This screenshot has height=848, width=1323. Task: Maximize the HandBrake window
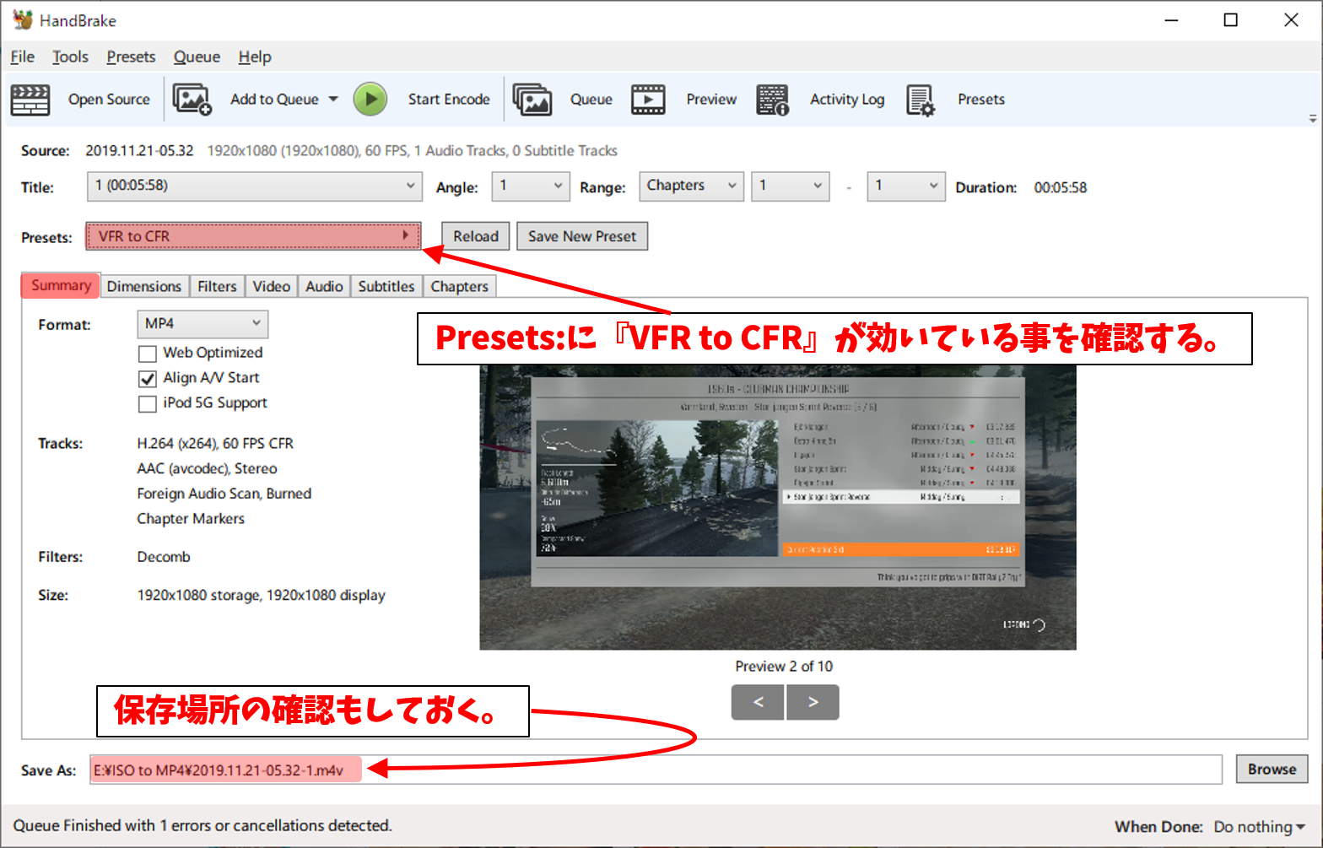(1231, 20)
